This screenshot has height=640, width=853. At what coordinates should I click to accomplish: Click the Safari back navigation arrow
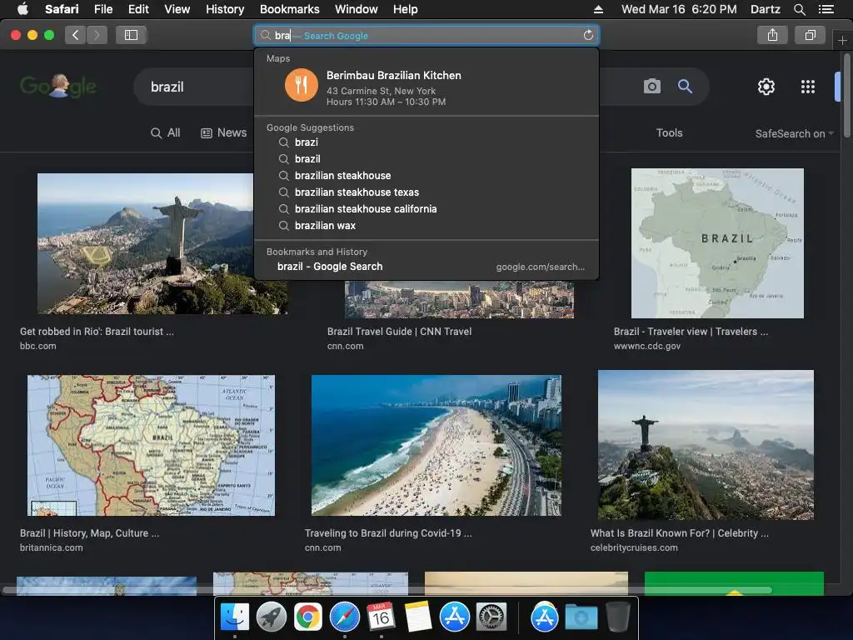[75, 35]
